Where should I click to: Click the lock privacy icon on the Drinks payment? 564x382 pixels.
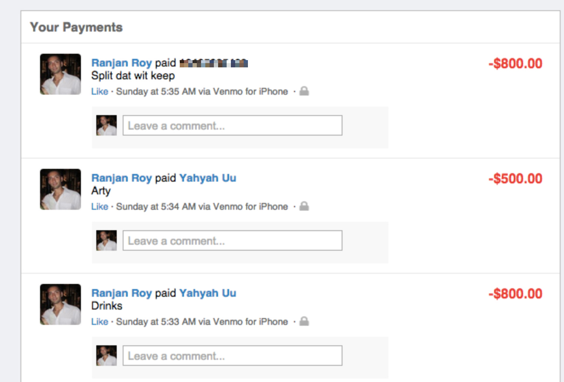pos(304,321)
